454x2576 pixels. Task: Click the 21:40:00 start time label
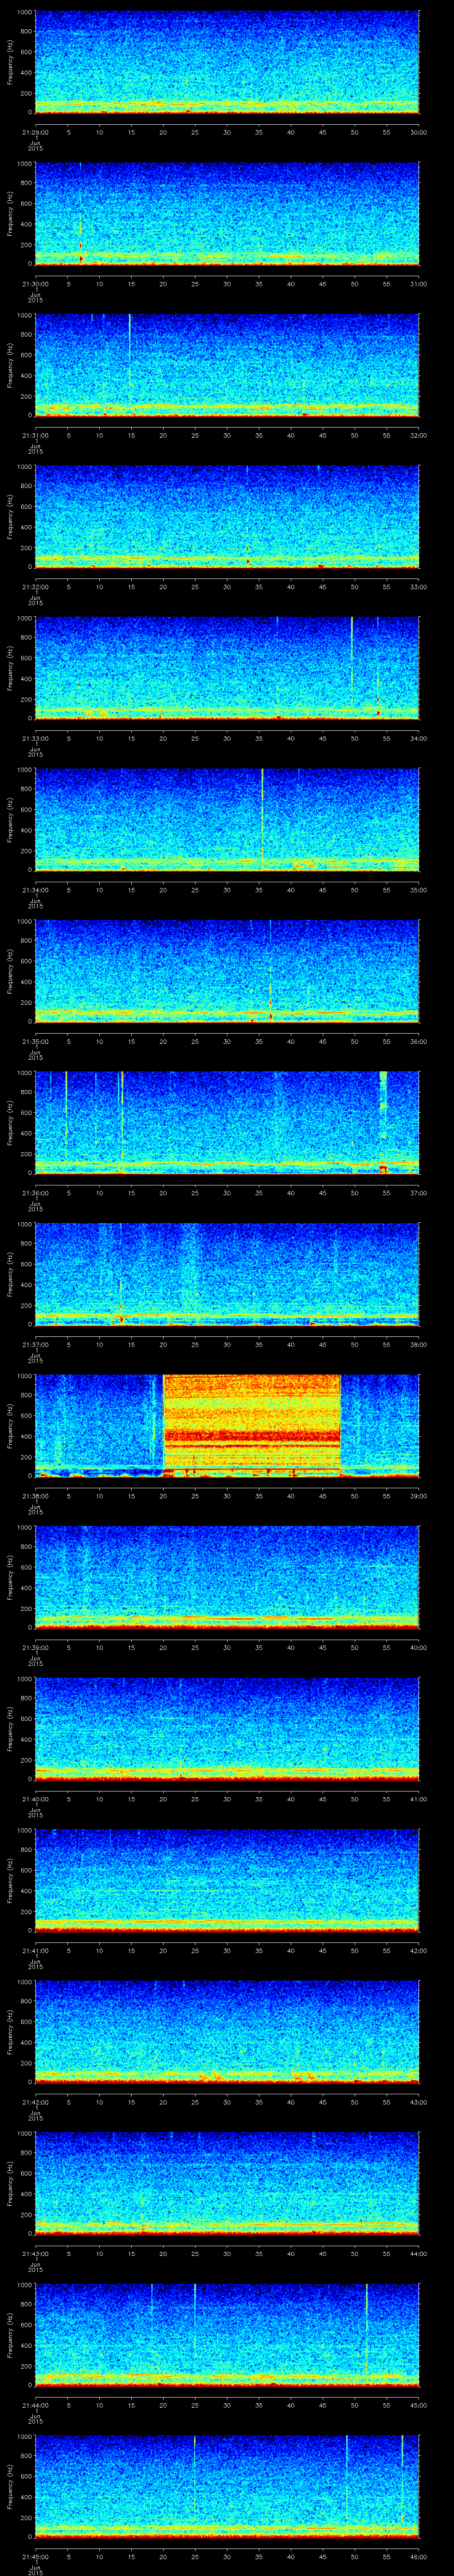35,1799
